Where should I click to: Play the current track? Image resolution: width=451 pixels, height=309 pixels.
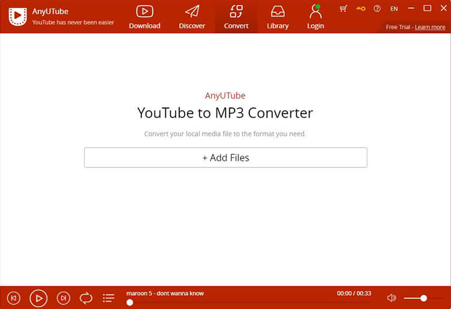coord(38,298)
